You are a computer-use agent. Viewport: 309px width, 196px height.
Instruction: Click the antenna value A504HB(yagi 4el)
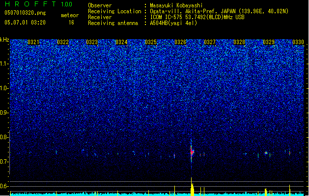pos(173,23)
